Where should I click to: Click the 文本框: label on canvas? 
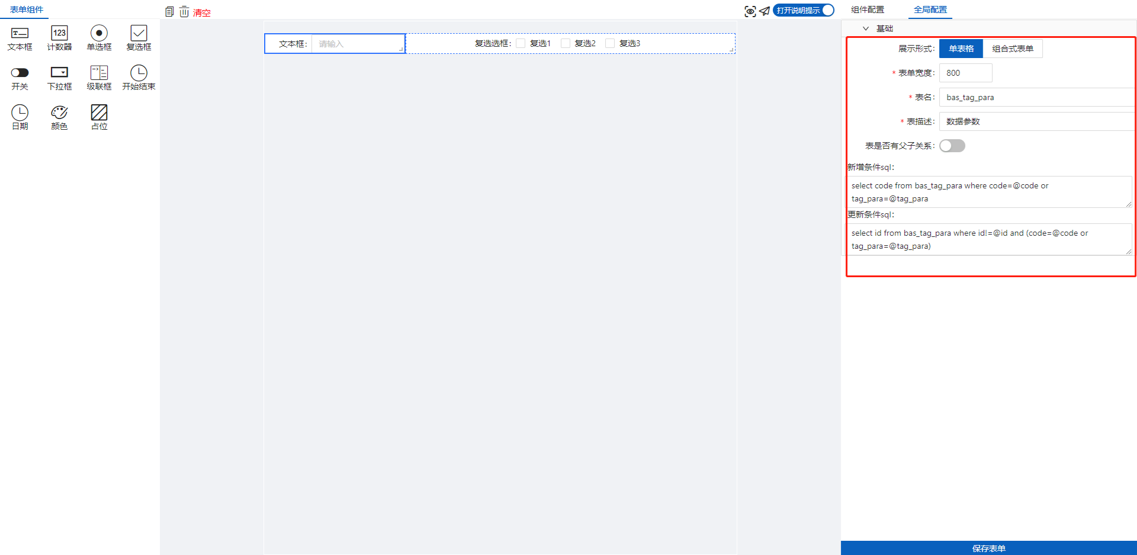[293, 44]
